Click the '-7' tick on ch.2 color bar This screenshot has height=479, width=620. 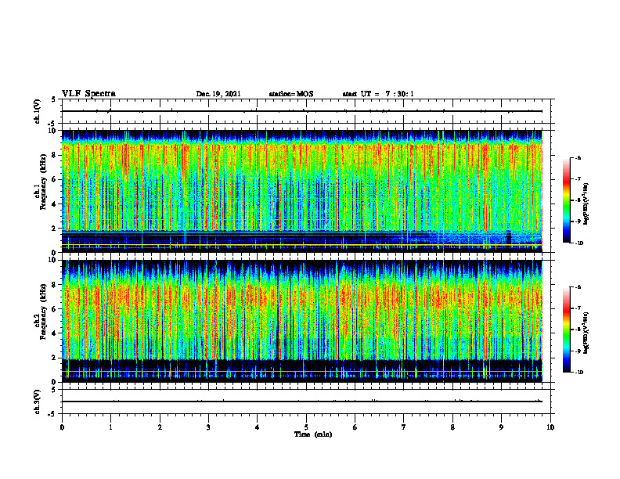click(578, 308)
